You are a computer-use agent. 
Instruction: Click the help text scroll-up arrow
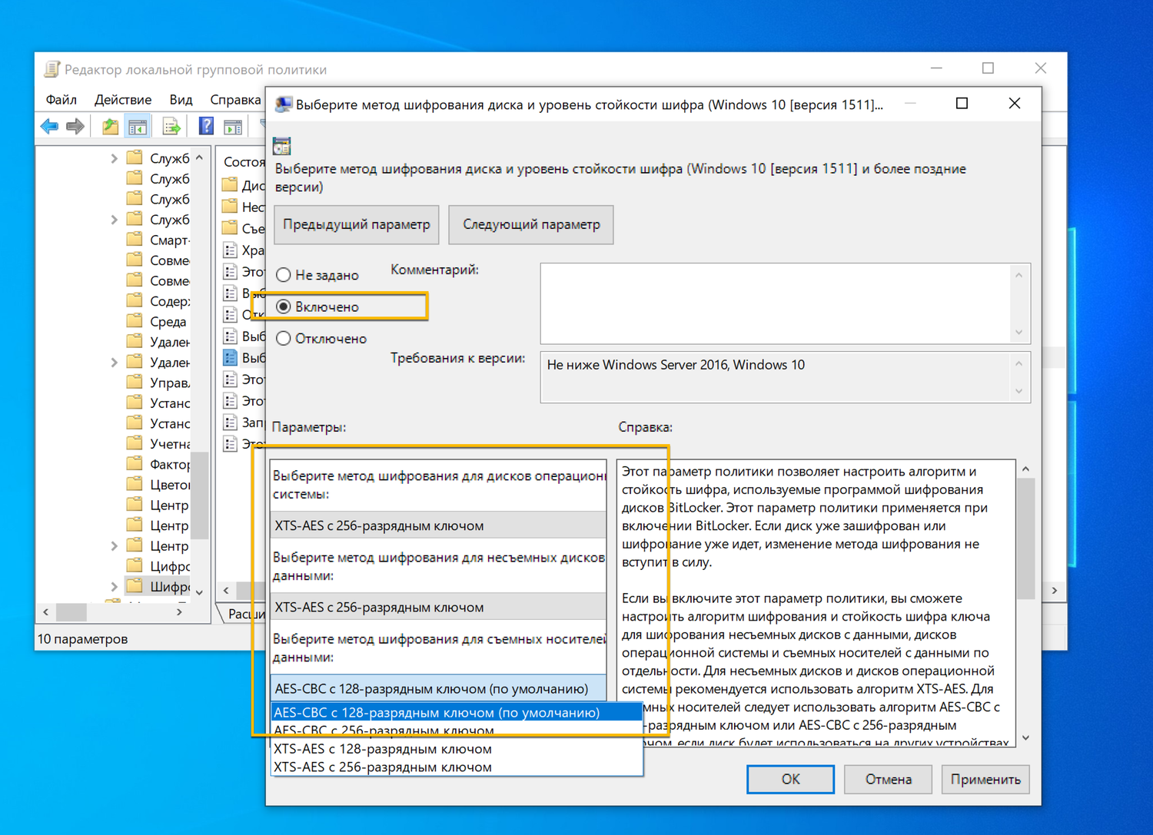pyautogui.click(x=1025, y=469)
